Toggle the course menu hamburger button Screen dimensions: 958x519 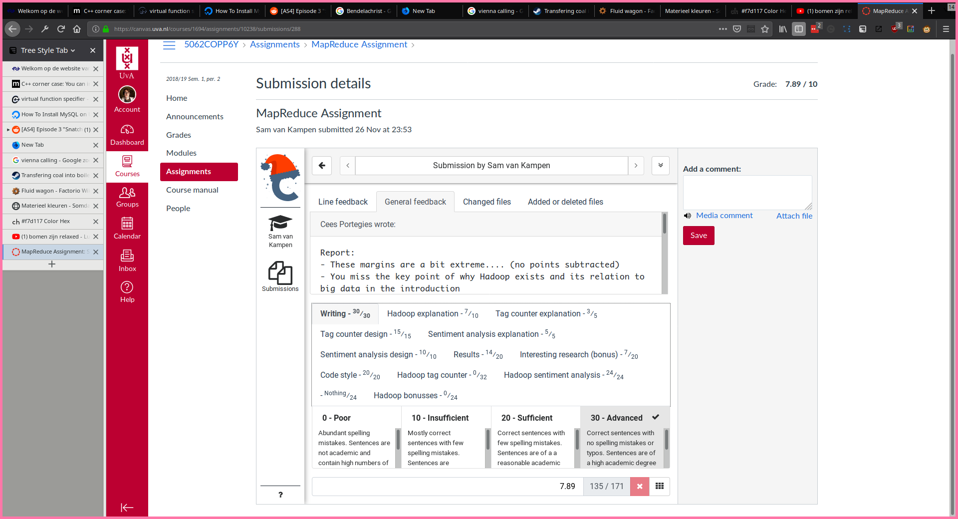click(169, 45)
